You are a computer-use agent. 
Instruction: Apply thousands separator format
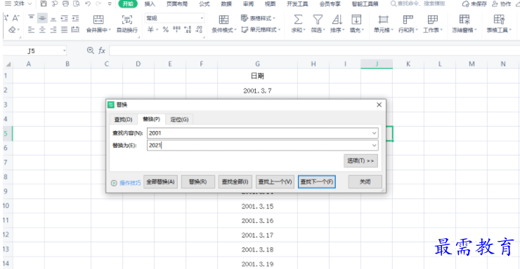click(177, 29)
